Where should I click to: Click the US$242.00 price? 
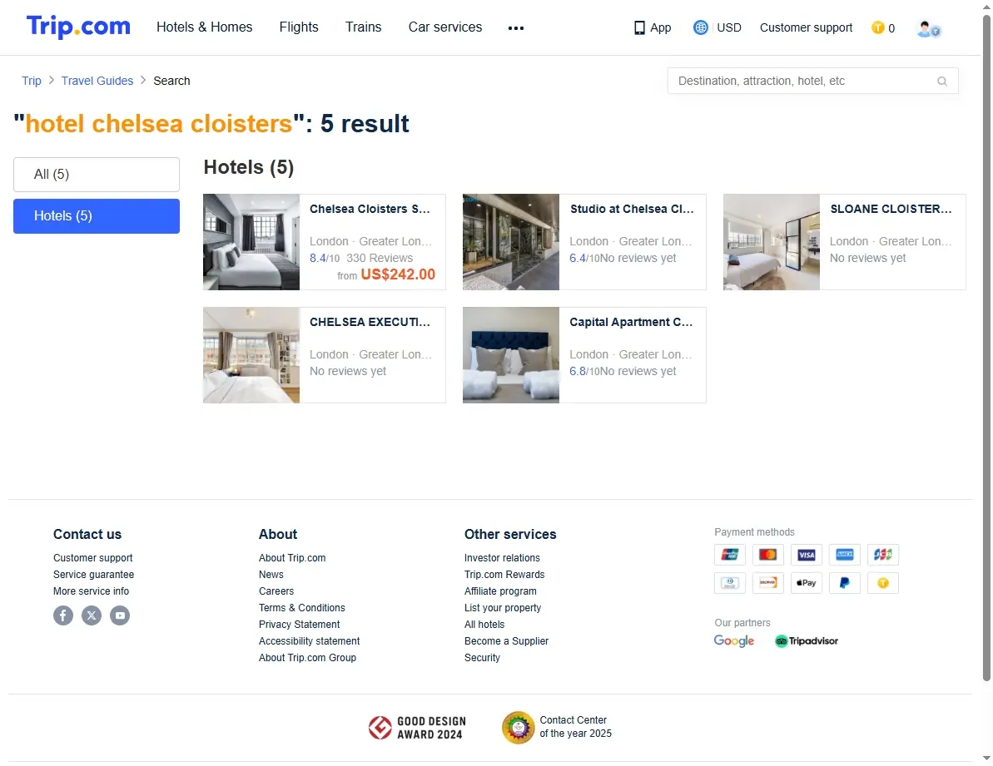click(398, 274)
